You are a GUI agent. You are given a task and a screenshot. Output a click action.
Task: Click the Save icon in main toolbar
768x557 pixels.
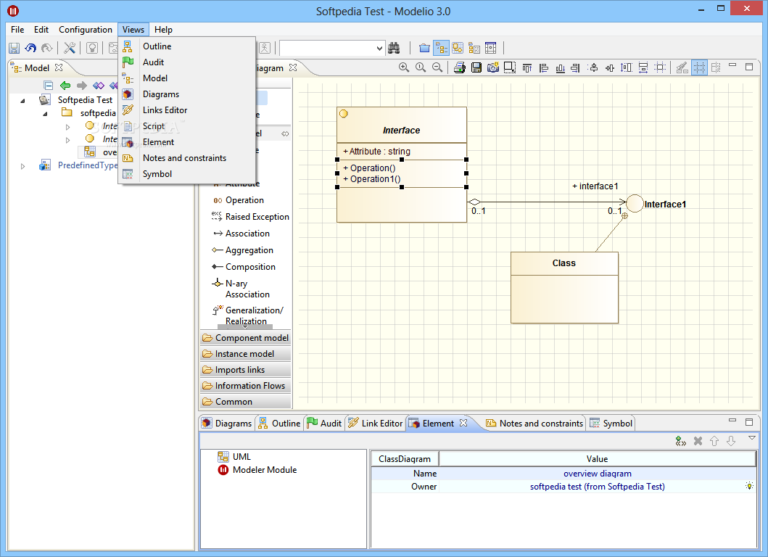point(15,48)
